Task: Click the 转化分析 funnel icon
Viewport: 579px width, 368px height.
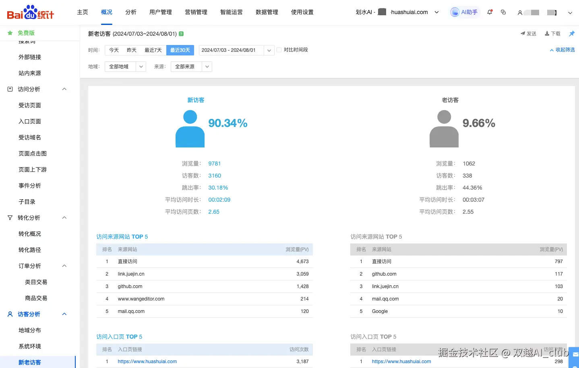Action: [x=10, y=218]
